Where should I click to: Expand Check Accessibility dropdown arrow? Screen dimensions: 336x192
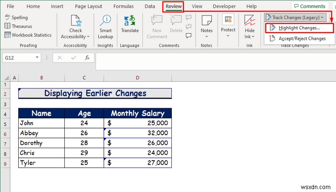tap(88, 37)
